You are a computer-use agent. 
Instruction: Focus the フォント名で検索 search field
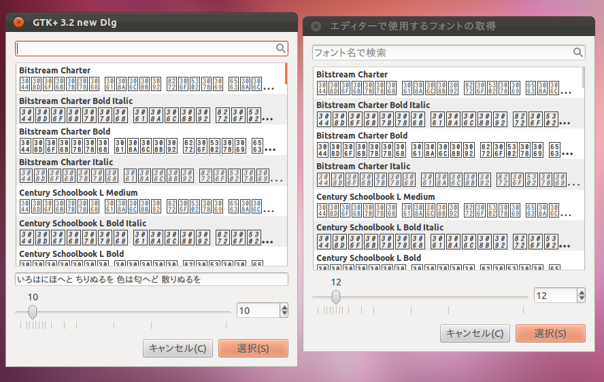(441, 52)
